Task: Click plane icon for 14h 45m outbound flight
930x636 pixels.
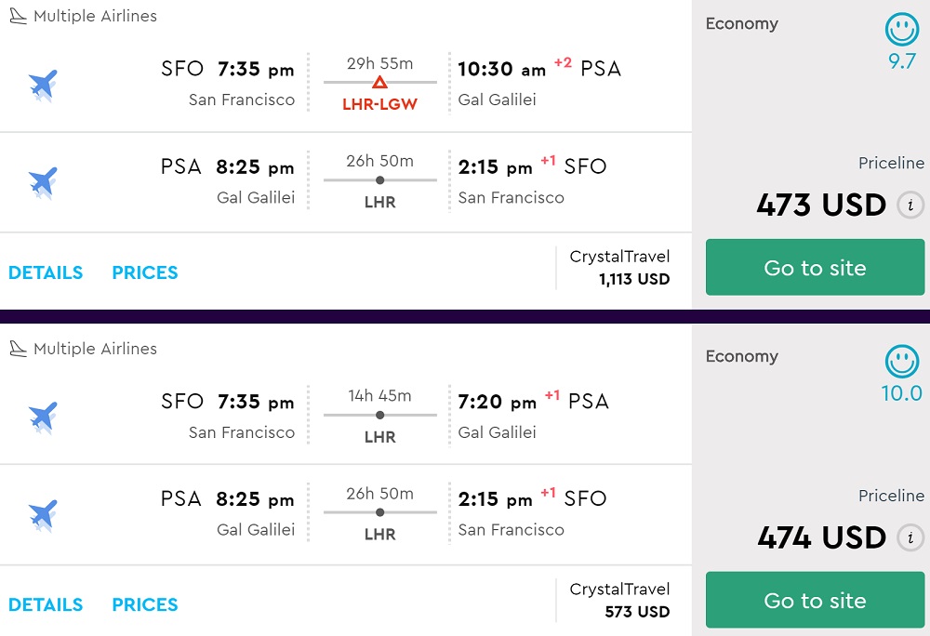Action: (43, 416)
